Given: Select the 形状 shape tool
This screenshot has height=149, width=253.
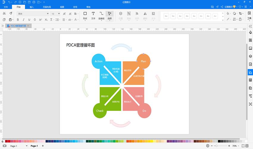Looking at the screenshot, I should coord(85,16).
